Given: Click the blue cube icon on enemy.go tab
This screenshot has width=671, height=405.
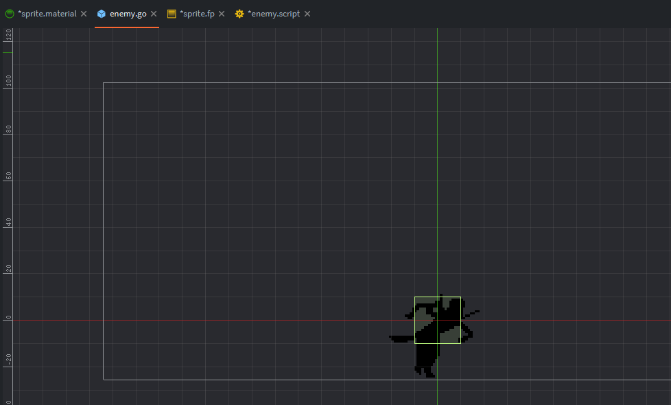Looking at the screenshot, I should [x=102, y=14].
